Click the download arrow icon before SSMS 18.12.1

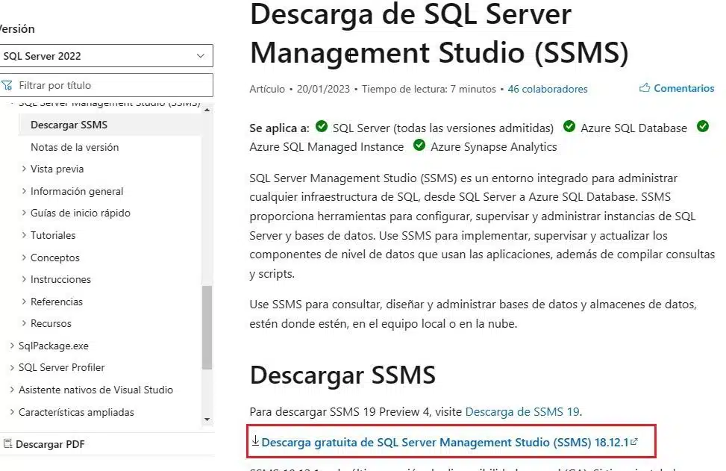coord(255,441)
